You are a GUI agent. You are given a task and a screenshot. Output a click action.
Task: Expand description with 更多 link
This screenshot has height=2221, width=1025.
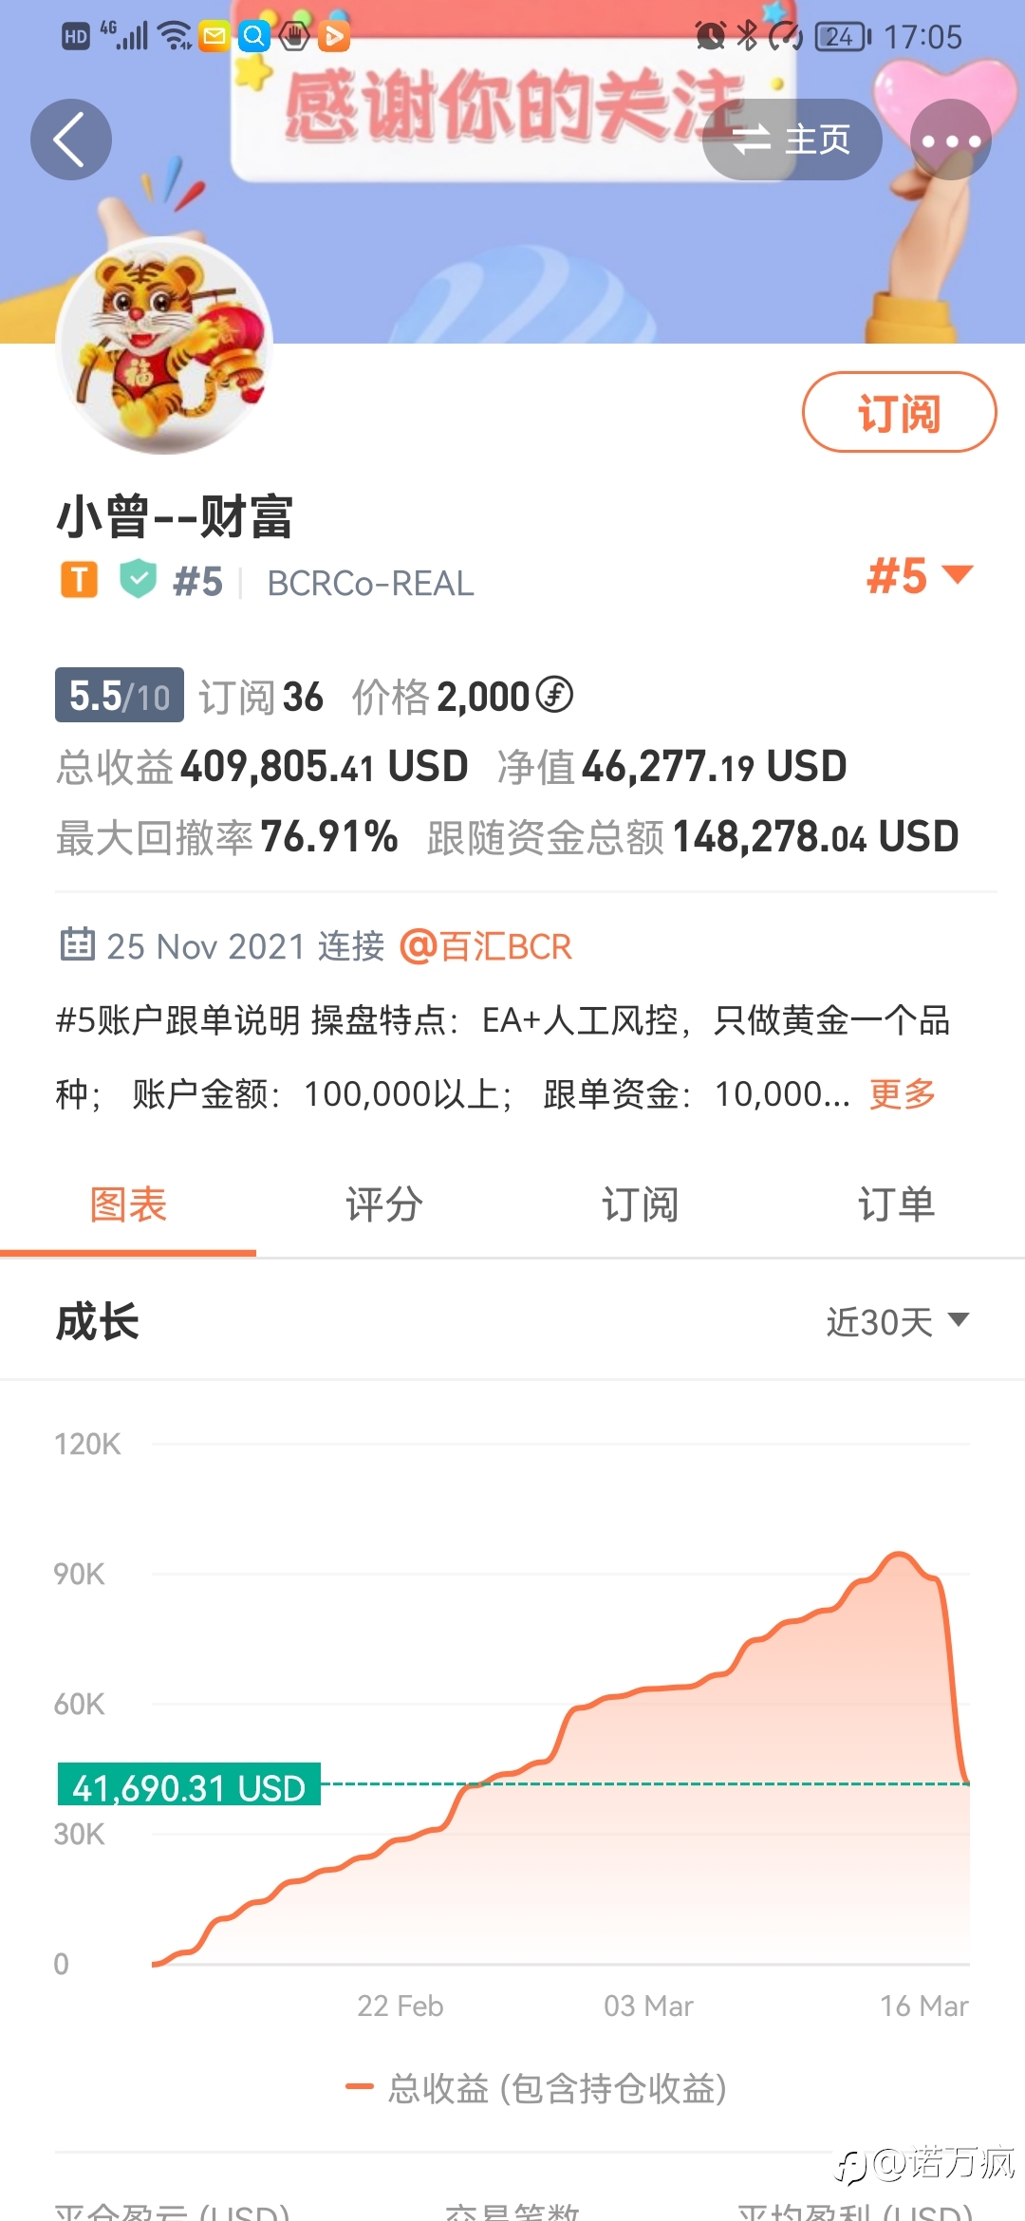point(903,1094)
